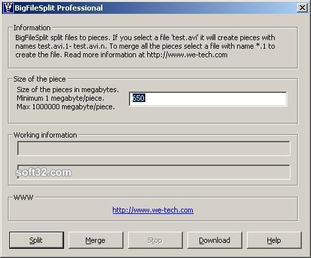The image size is (311, 258).
Task: Close the BigFileSplit Professional window
Action: (x=302, y=8)
